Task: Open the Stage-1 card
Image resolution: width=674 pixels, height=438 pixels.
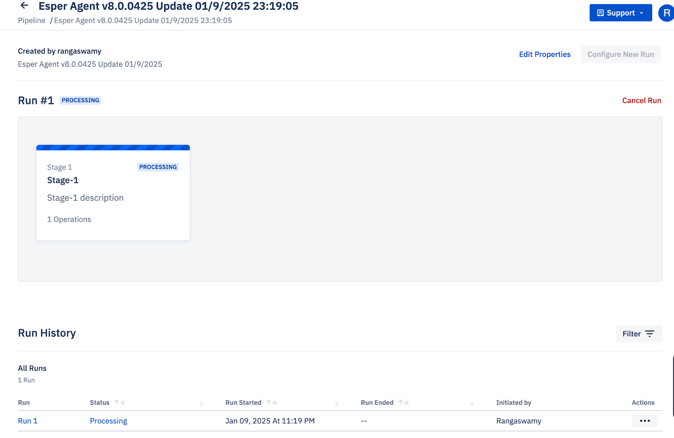Action: pos(113,193)
